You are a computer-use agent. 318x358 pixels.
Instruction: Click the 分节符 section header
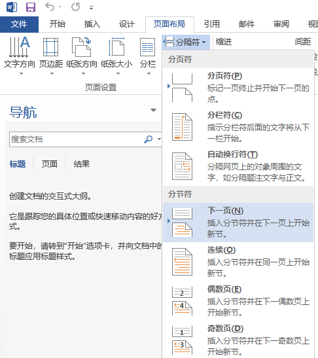238,194
